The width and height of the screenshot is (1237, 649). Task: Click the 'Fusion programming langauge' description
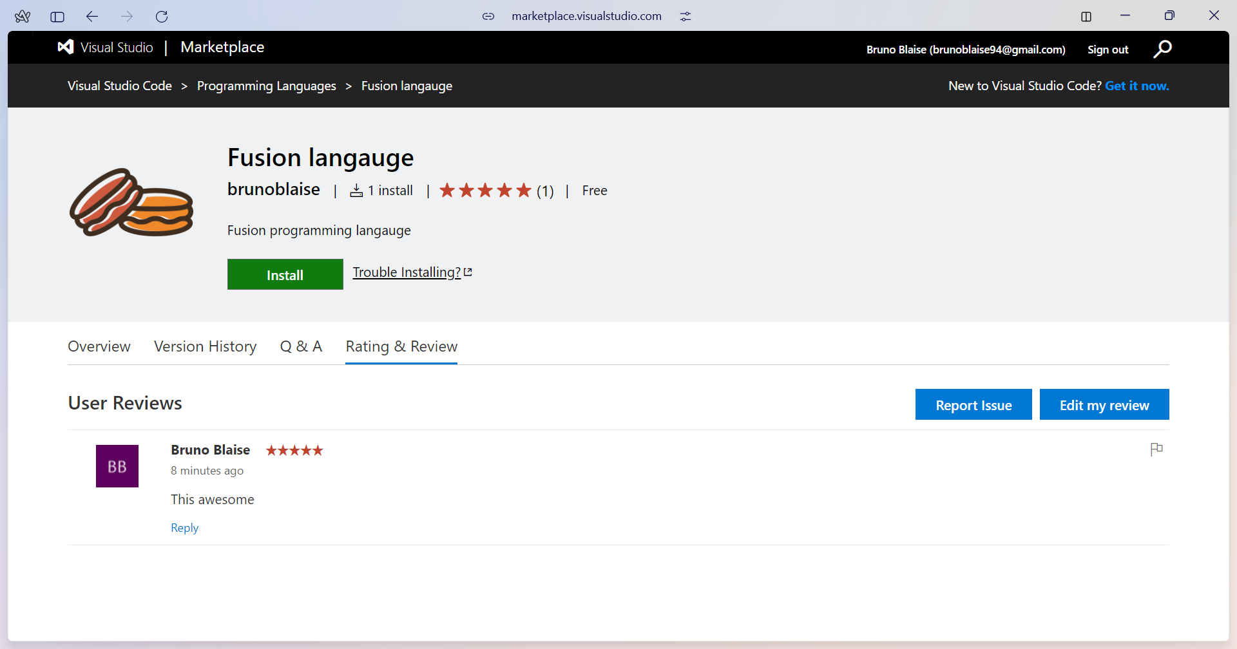(x=319, y=230)
